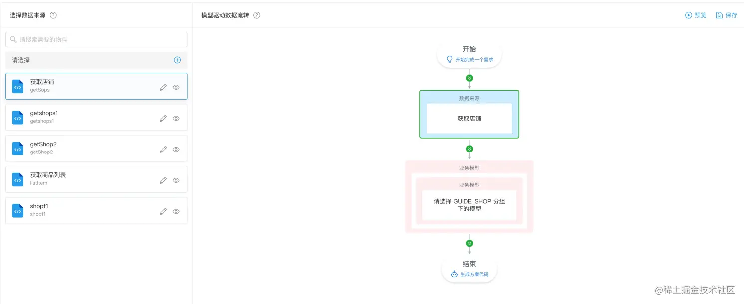This screenshot has width=744, height=304.
Task: Click the help icon beside 模型驱动数据流转
Action: click(x=257, y=15)
